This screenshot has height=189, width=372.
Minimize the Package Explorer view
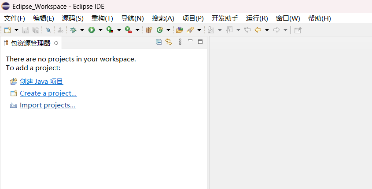(x=190, y=41)
